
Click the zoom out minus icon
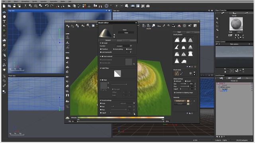122,6
